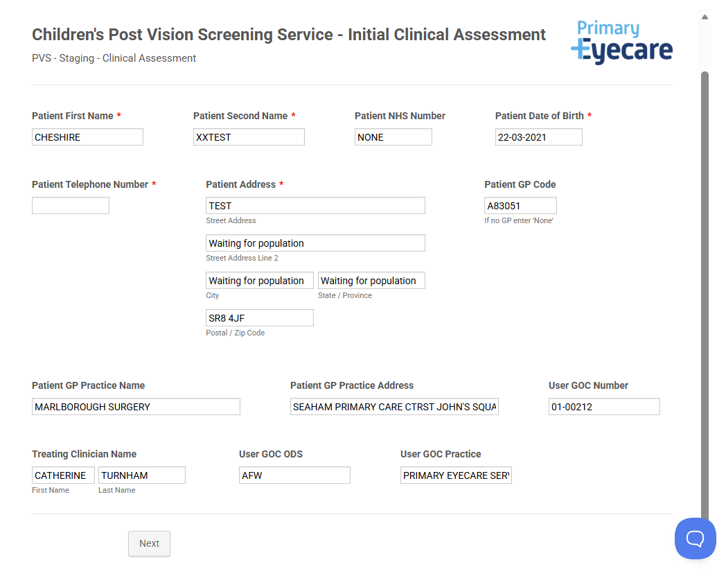
Task: Focus the Patient Date of Birth field
Action: click(539, 137)
